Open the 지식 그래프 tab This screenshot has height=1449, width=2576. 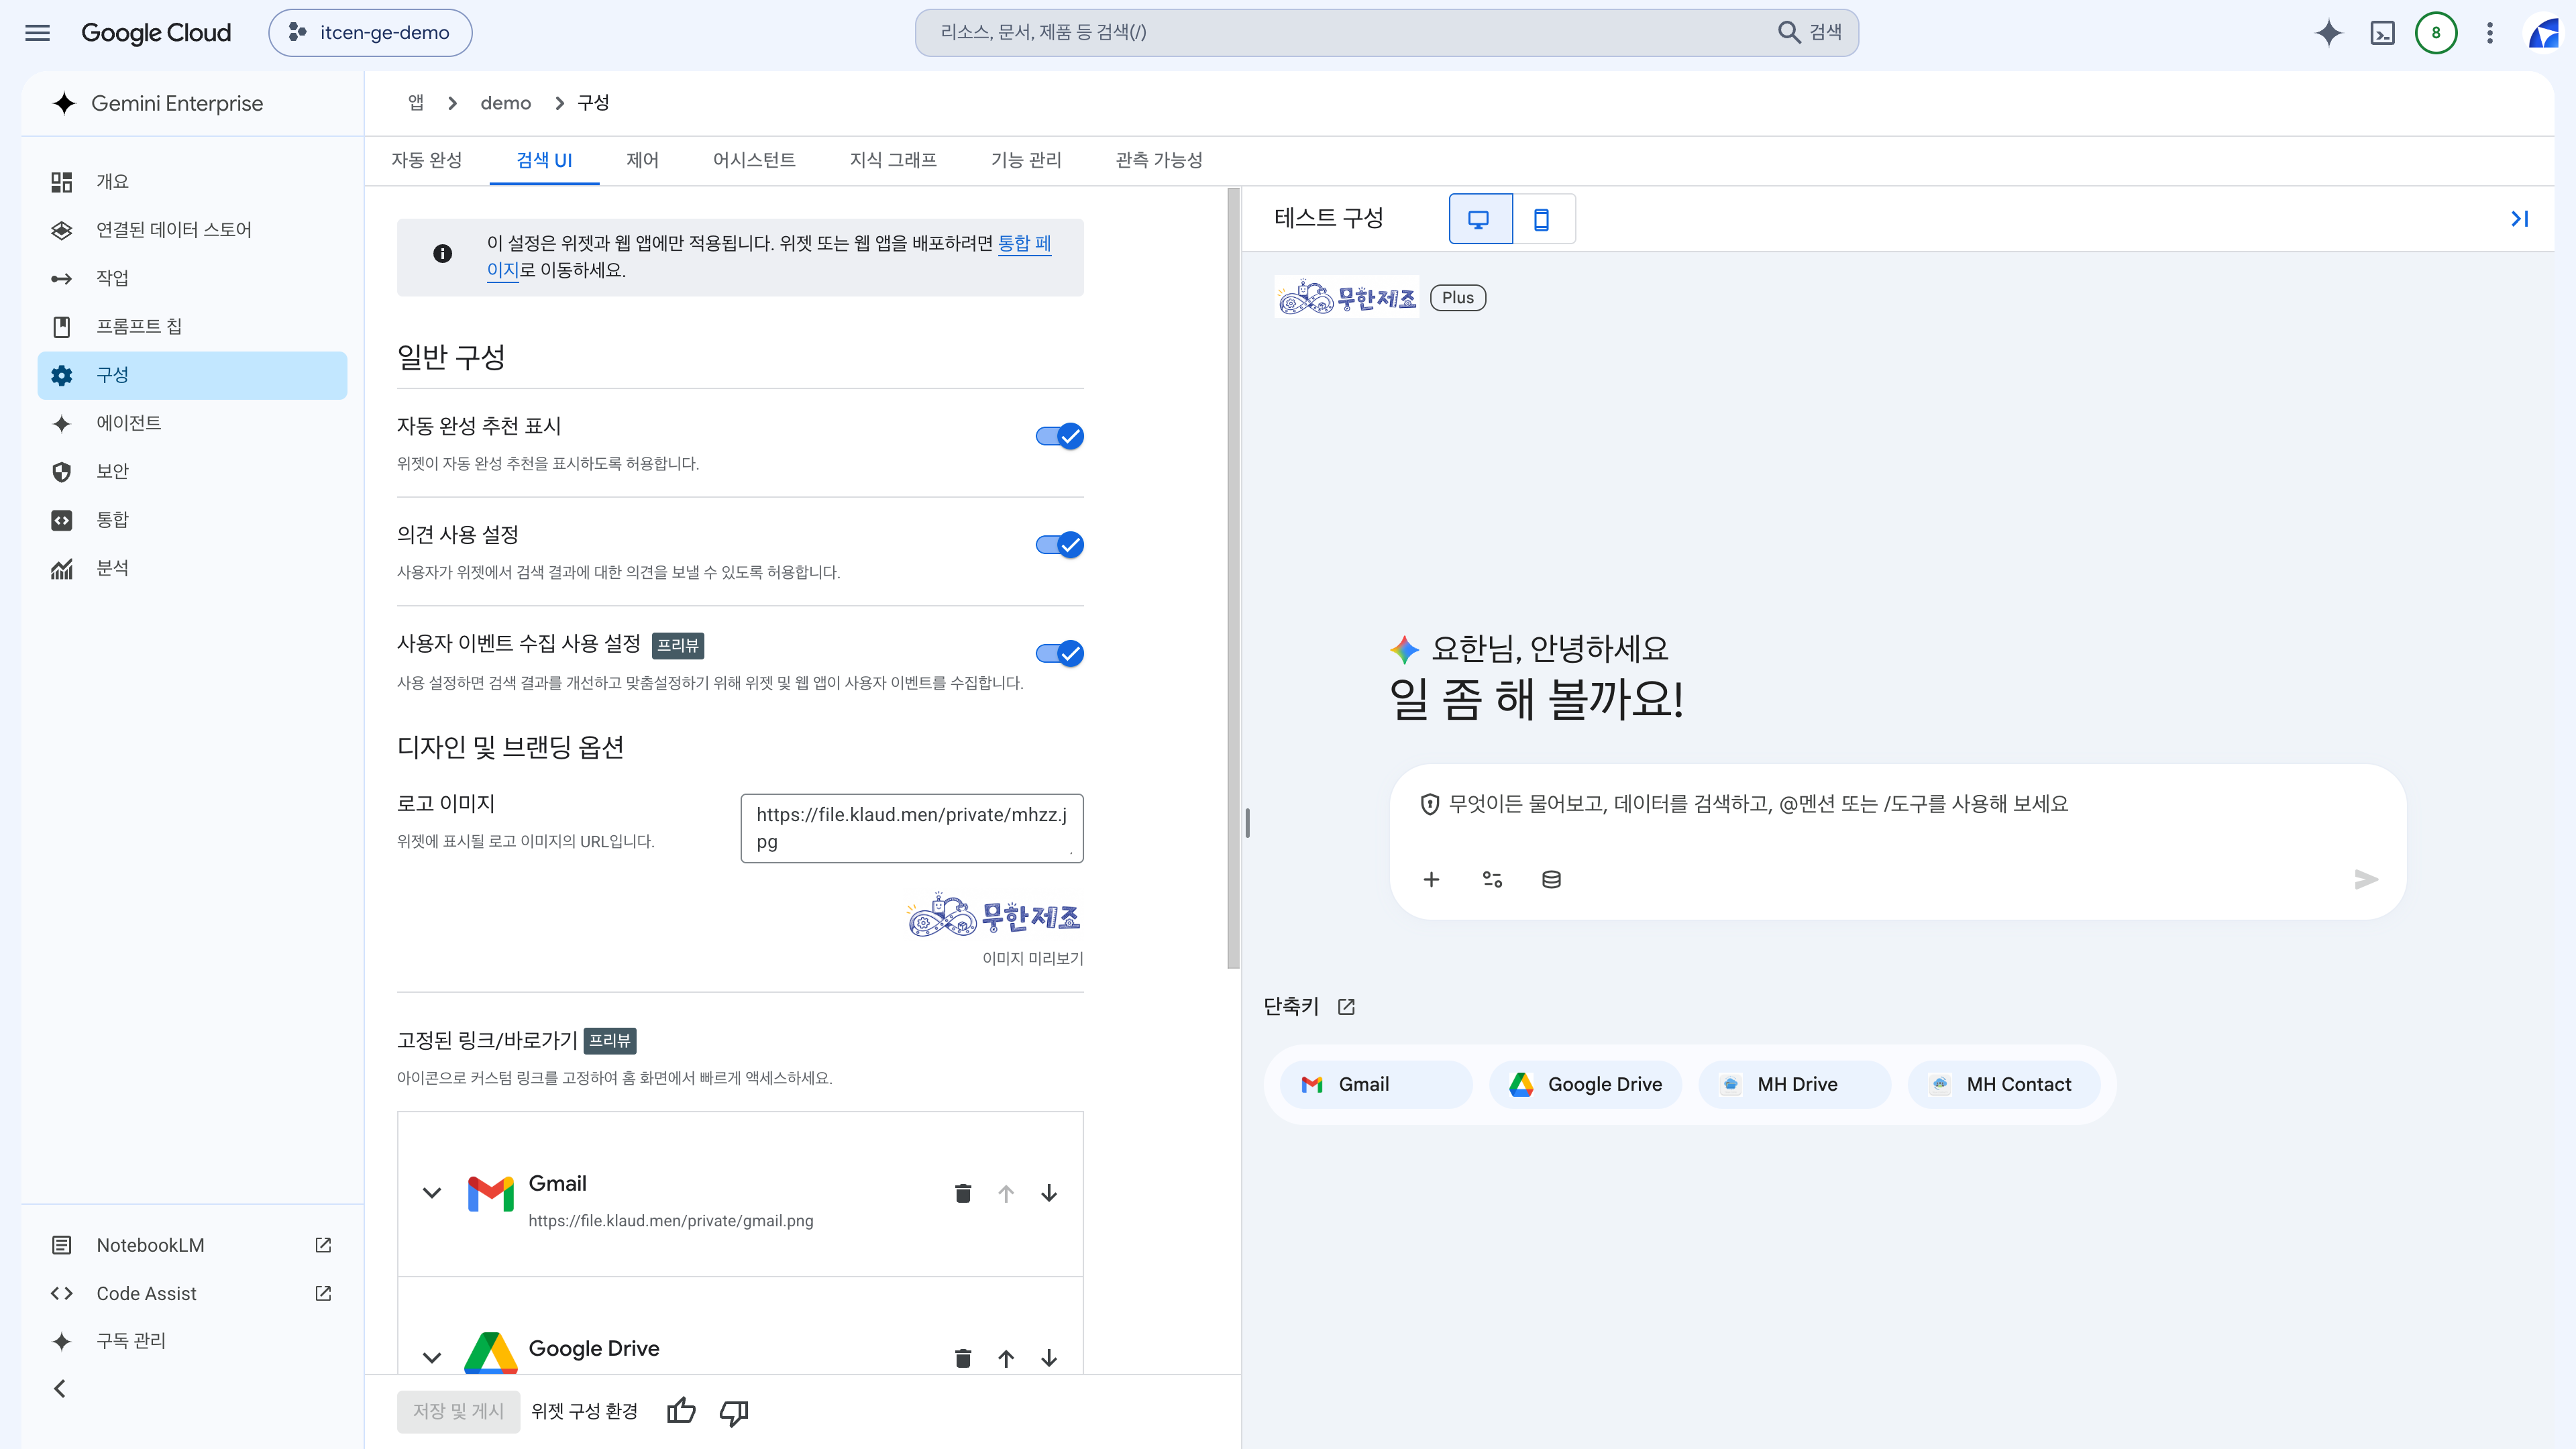click(x=893, y=160)
